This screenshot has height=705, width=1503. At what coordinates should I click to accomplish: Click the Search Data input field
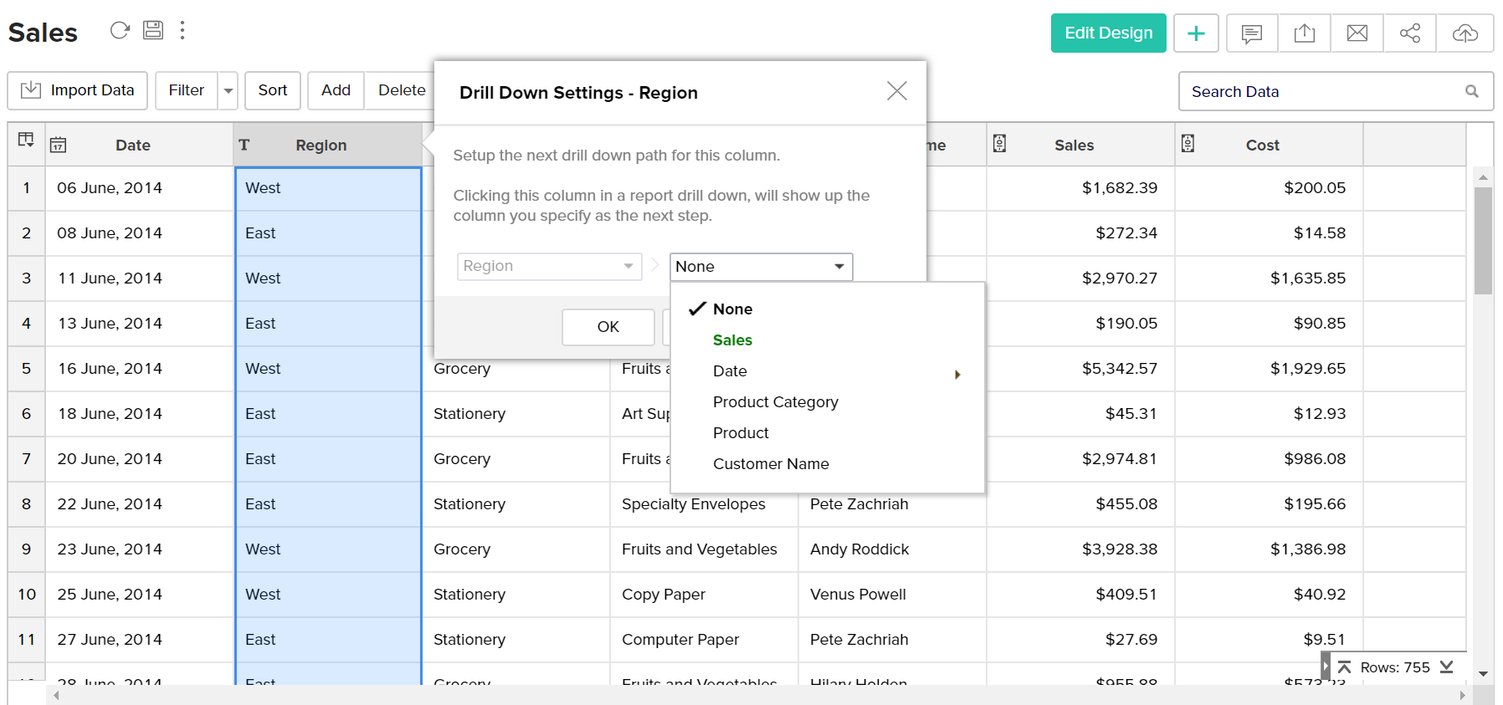pos(1324,92)
